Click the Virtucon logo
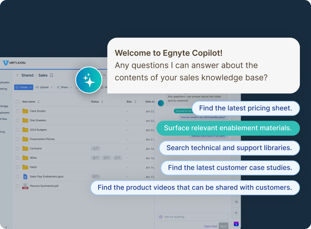 [14, 63]
